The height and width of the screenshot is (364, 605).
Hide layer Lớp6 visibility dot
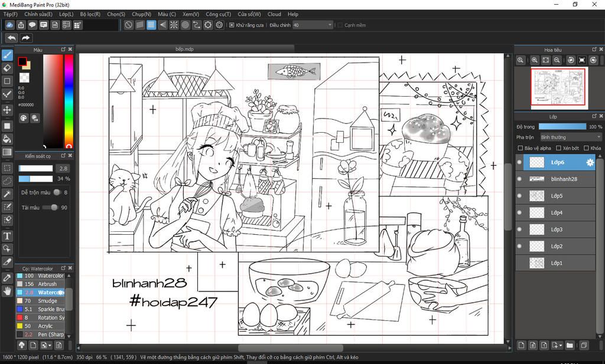(x=519, y=162)
